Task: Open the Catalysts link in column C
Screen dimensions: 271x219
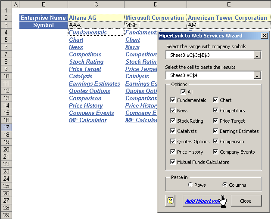Action: coord(81,76)
